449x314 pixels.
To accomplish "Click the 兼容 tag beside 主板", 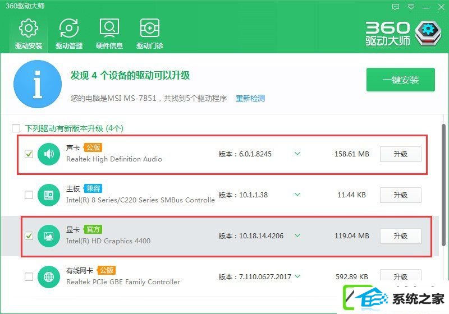I will 93,188.
